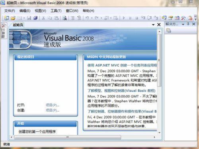Click the vertical scrollbar down arrow
Image resolution: width=199 pixels, height=149 pixels.
[160, 133]
